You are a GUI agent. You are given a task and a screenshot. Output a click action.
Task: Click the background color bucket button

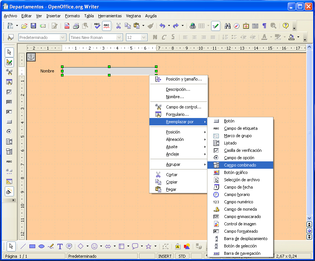click(x=292, y=37)
